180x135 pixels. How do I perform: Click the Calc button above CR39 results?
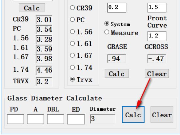[32, 8]
